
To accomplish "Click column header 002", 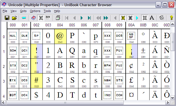I will (36, 25).
